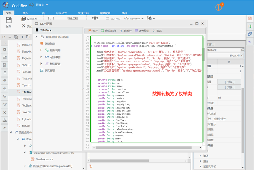Click first [对象] value button
The image size is (254, 170).
(229, 82)
